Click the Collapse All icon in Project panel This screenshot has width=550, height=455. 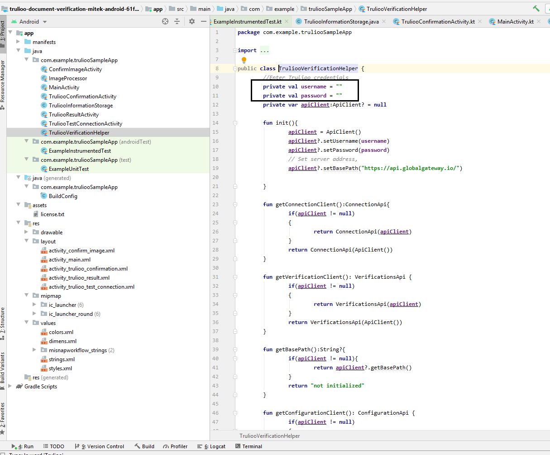(177, 21)
